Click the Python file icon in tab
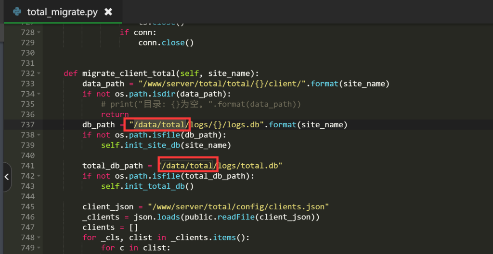The height and width of the screenshot is (254, 493). pyautogui.click(x=17, y=12)
